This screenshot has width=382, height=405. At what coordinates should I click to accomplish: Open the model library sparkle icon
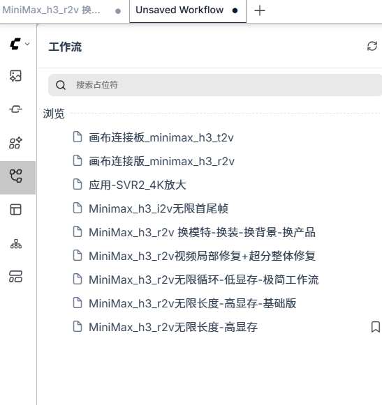(x=16, y=143)
